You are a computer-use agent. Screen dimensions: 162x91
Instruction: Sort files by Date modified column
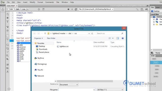pyautogui.click(x=99, y=42)
